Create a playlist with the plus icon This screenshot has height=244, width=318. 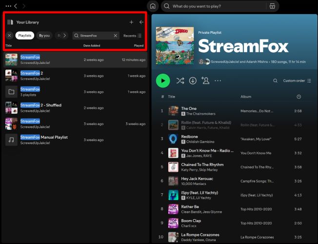[x=131, y=22]
